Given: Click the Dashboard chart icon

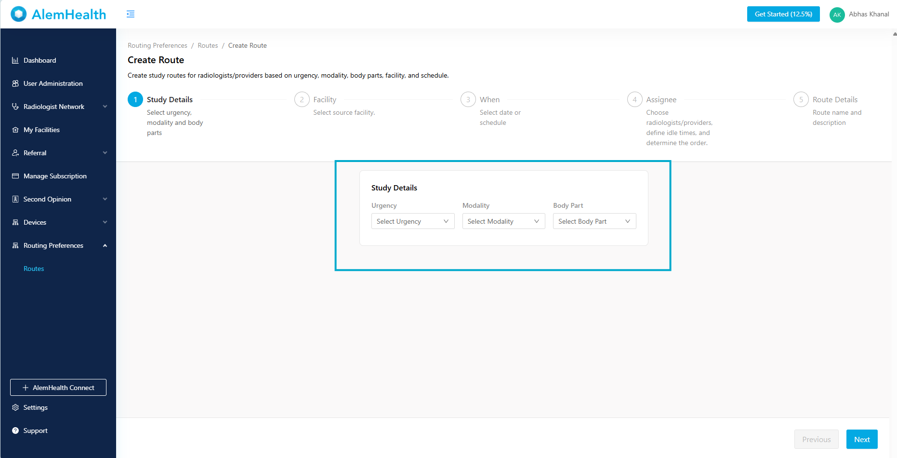Looking at the screenshot, I should coord(15,60).
